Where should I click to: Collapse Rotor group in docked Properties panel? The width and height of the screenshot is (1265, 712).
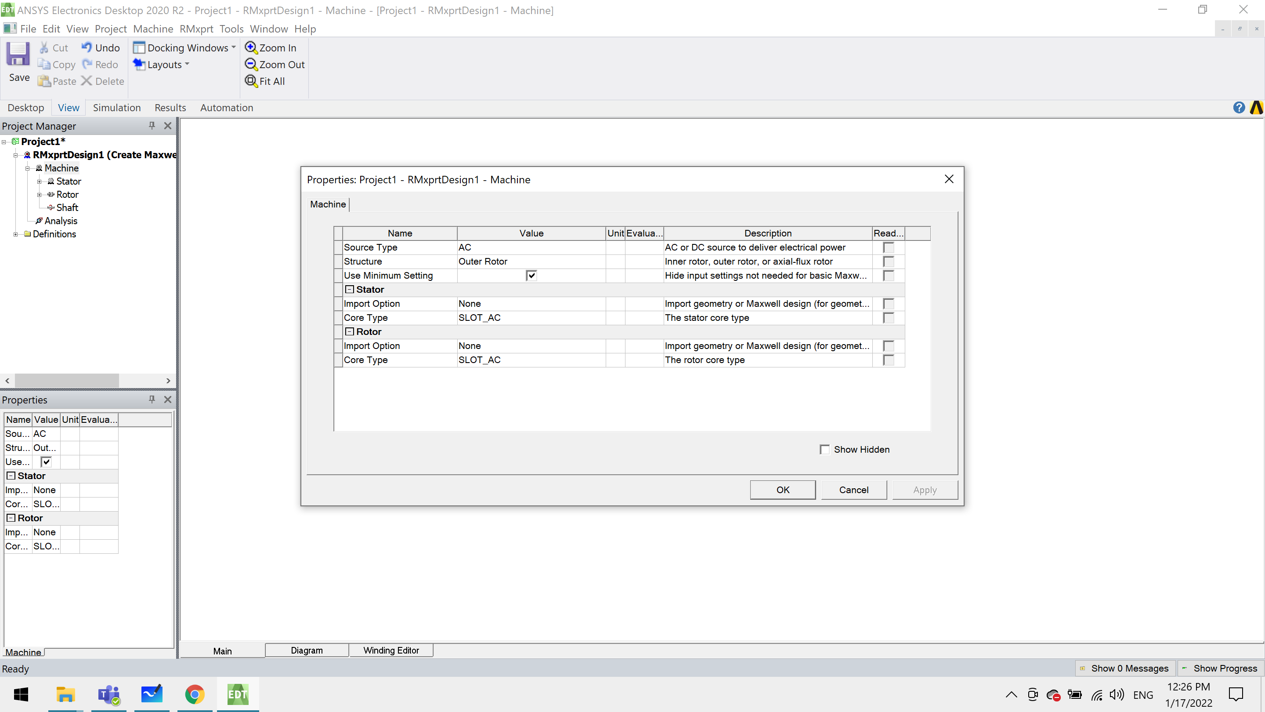11,518
